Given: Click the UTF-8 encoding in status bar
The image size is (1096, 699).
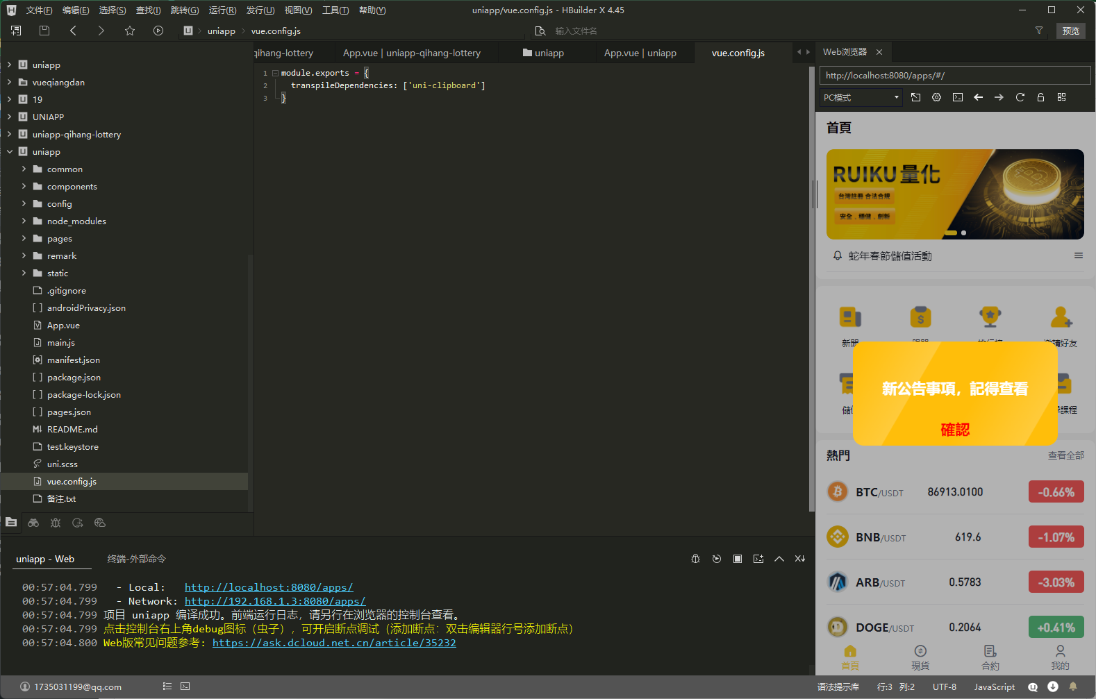Looking at the screenshot, I should click(x=945, y=687).
